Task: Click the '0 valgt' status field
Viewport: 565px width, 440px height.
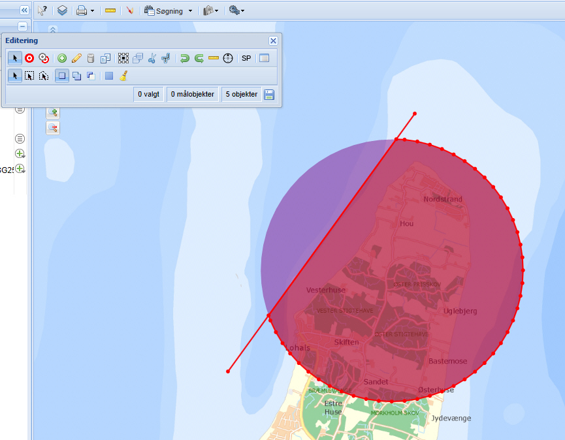Action: pos(148,95)
